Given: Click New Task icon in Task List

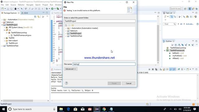Looking at the screenshot, I should [x=165, y=16].
